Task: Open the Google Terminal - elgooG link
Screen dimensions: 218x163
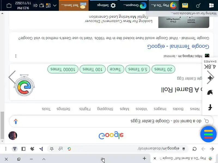Action: point(178,46)
